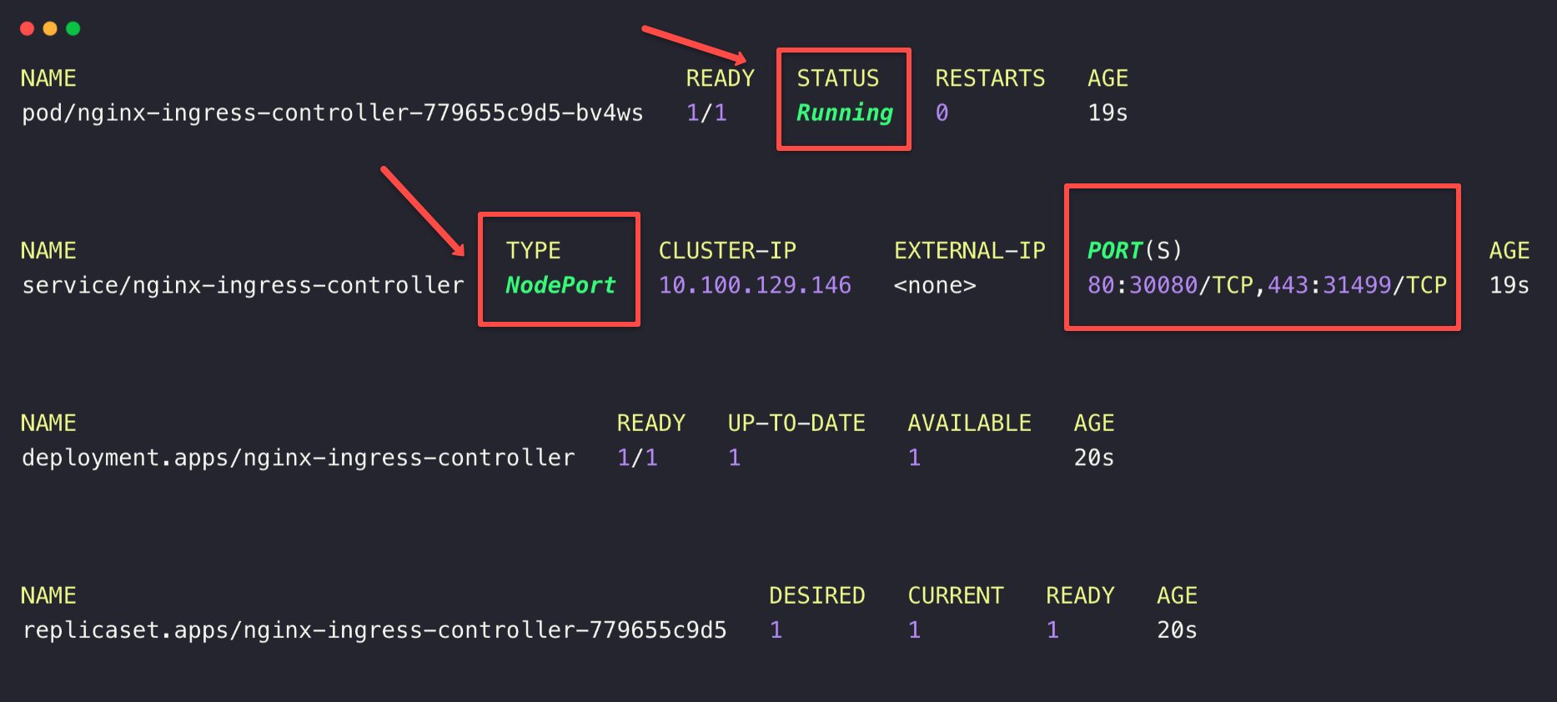
Task: Click the AVAILABLE column header
Action: (969, 424)
